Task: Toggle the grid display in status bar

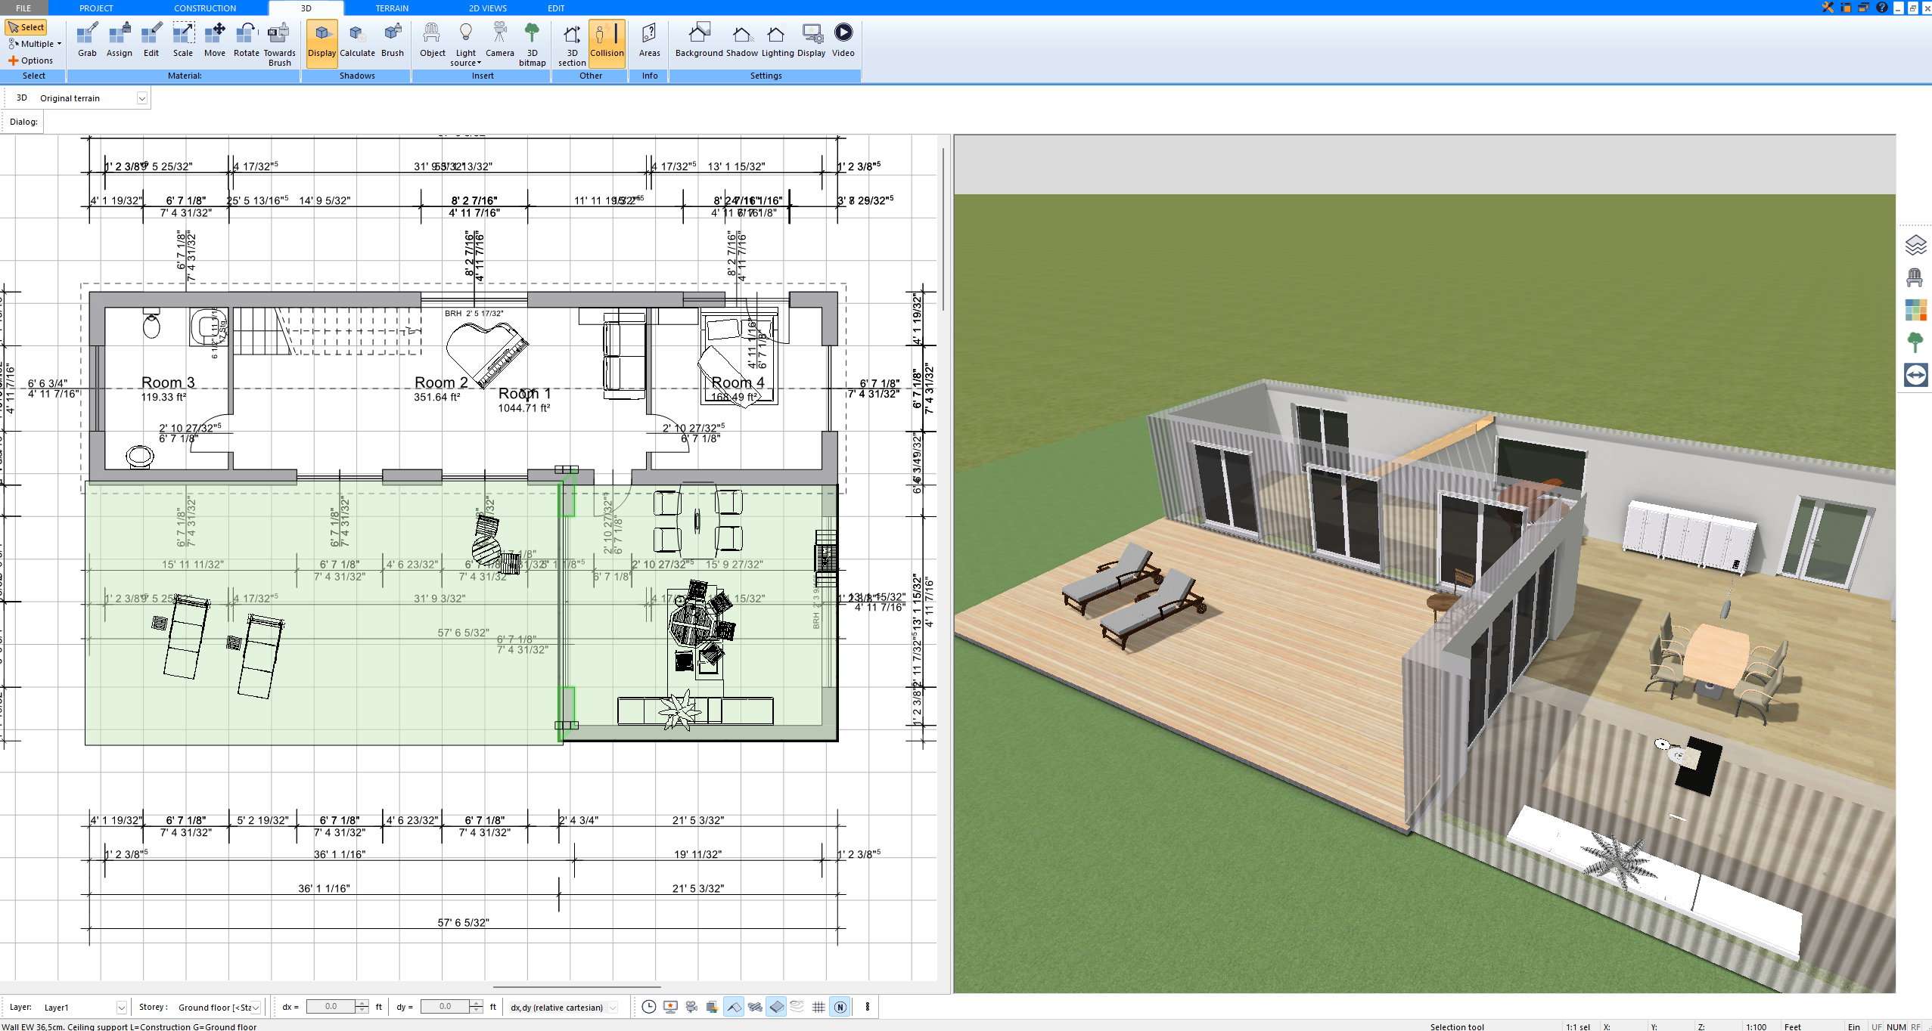Action: tap(818, 1007)
